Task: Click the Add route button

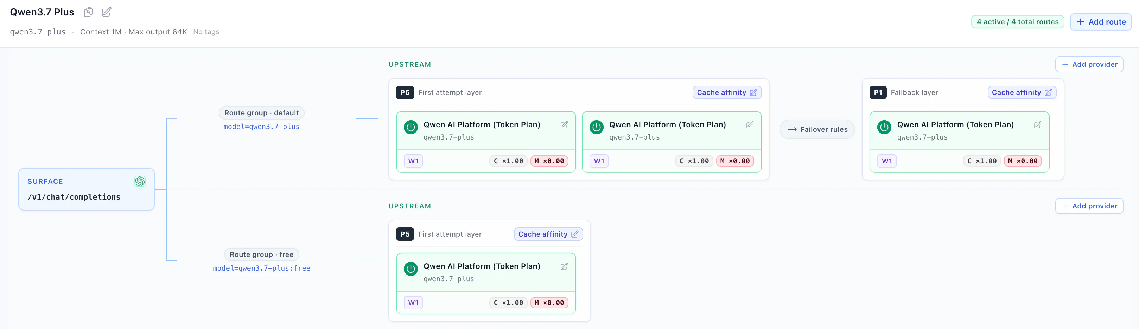Action: pos(1101,22)
